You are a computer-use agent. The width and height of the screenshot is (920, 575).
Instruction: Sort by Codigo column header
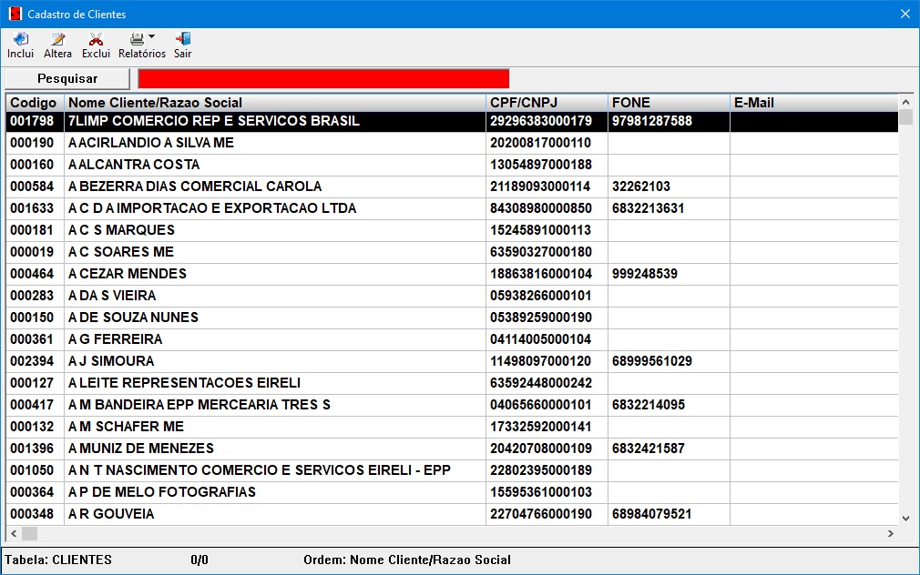point(36,103)
